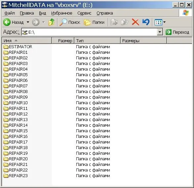Click the Forward arrow icon
This screenshot has width=194, height=188.
pyautogui.click(x=36, y=22)
